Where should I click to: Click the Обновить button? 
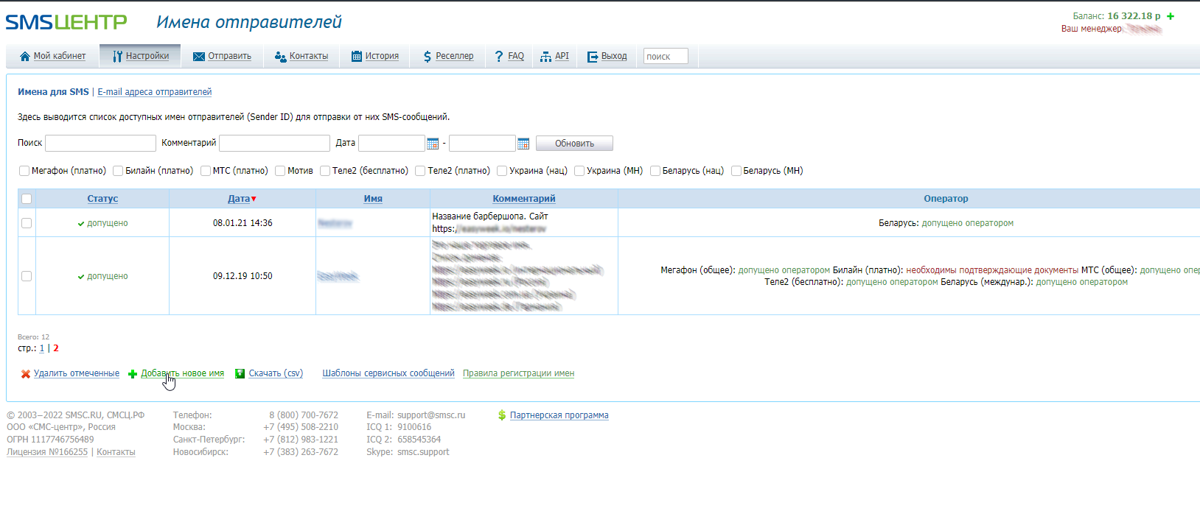click(x=574, y=144)
